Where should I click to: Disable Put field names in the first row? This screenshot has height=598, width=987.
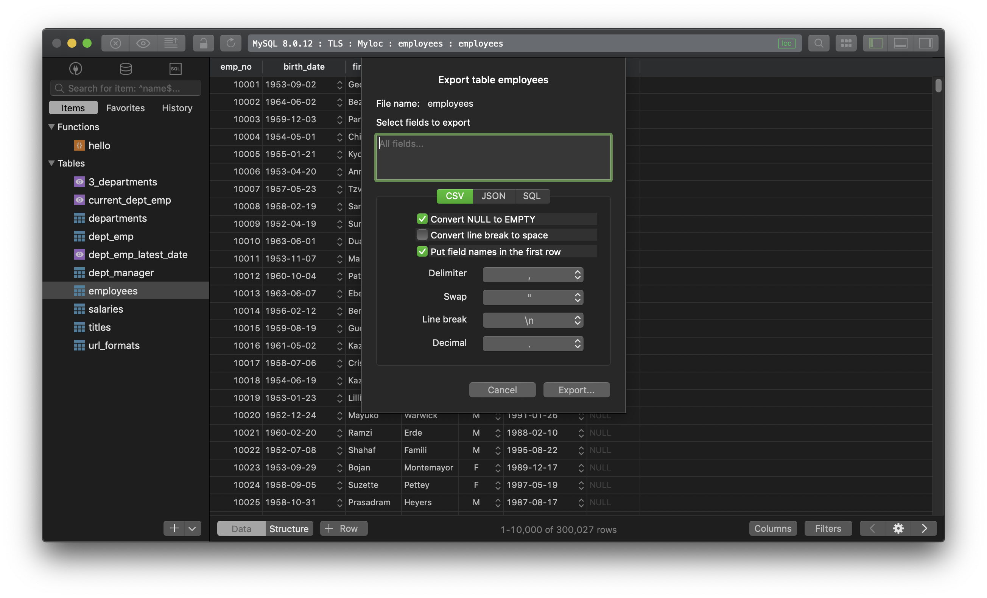click(422, 252)
